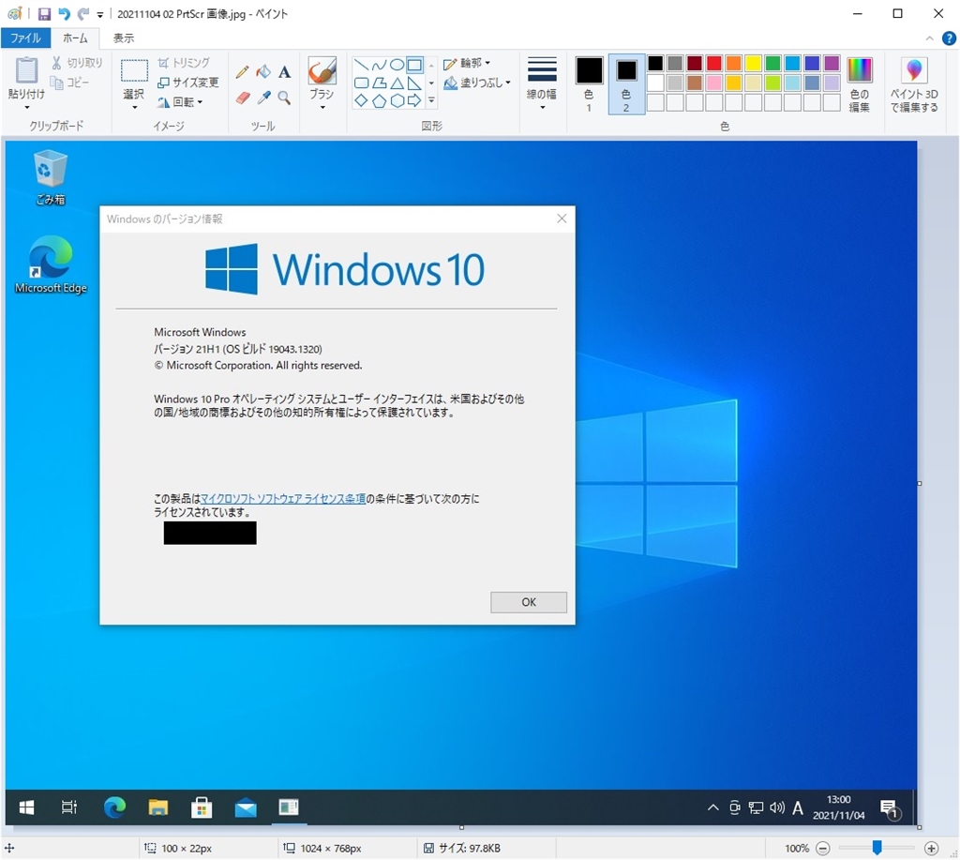Select the Eraser tool
960x860 pixels.
pyautogui.click(x=243, y=98)
